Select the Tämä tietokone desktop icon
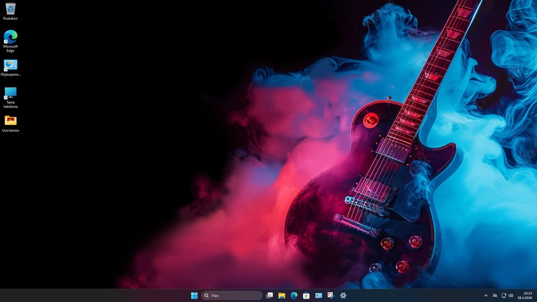 [10, 97]
